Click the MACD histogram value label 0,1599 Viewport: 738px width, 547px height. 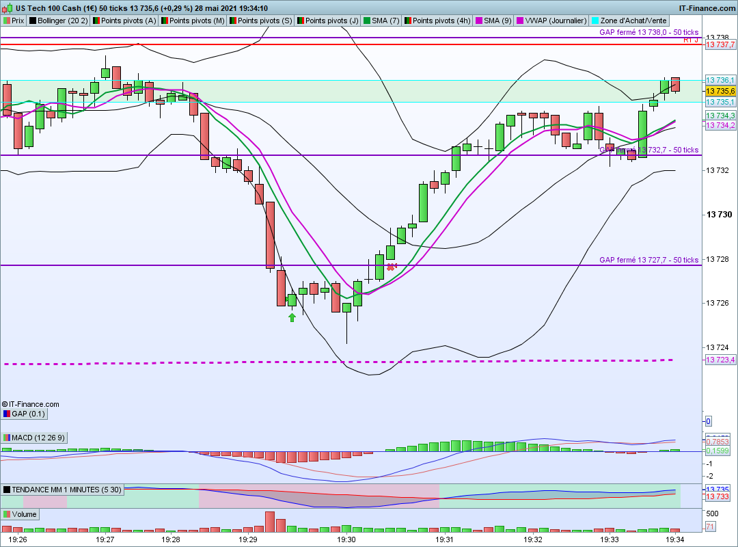pos(717,451)
